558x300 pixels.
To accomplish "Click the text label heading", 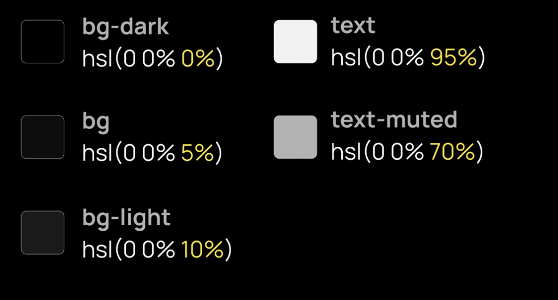I will coord(353,26).
